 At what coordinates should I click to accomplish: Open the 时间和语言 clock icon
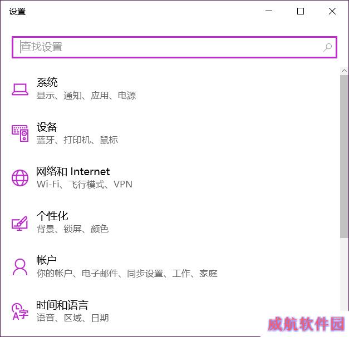[20, 311]
